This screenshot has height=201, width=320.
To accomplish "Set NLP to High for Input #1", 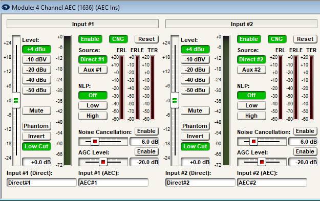I will [93, 116].
